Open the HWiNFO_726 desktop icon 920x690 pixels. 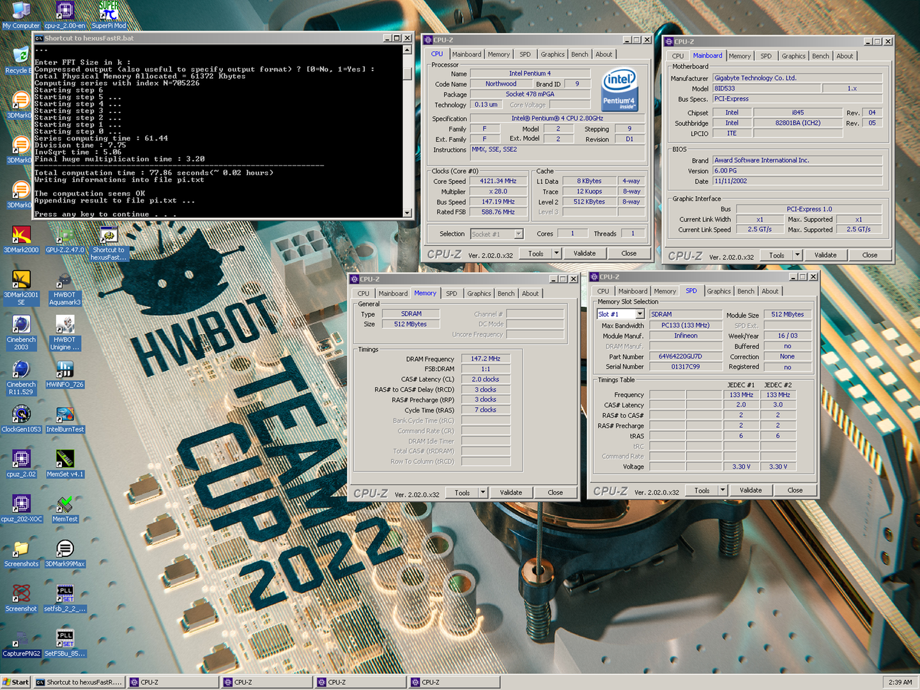point(65,374)
